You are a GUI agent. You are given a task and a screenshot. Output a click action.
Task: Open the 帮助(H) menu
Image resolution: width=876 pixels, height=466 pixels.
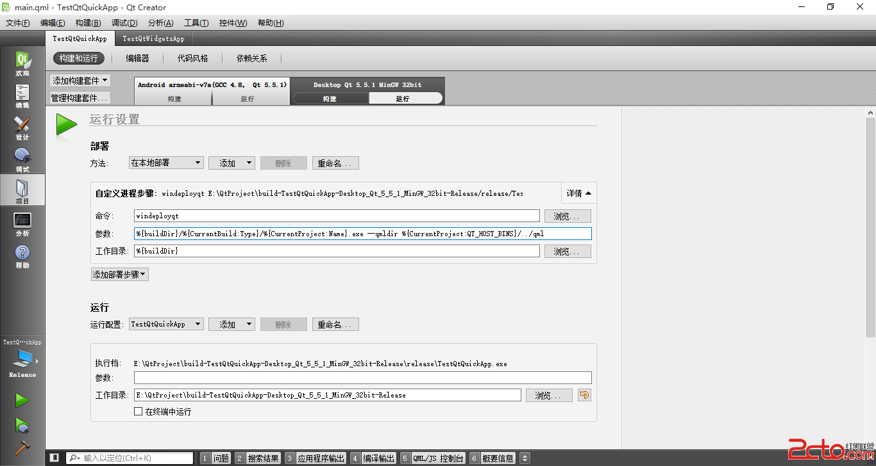tap(271, 22)
